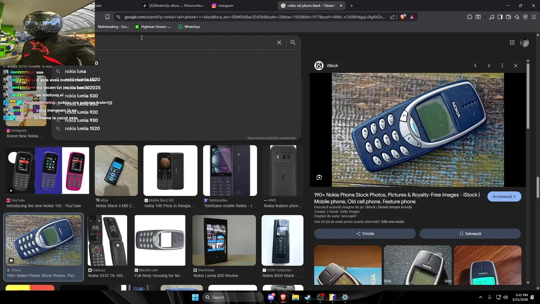Viewport: 540px width, 304px height.
Task: Open the browser hamburger main menu
Action: [x=534, y=17]
